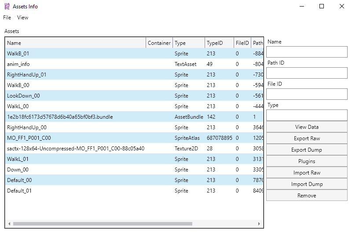Click the View Data button
Image resolution: width=352 pixels, height=233 pixels.
click(307, 127)
